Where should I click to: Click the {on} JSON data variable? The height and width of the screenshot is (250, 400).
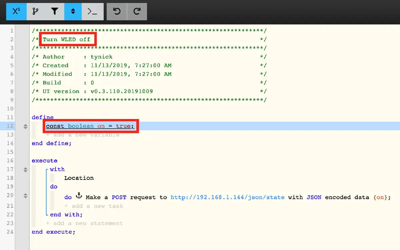(x=380, y=197)
